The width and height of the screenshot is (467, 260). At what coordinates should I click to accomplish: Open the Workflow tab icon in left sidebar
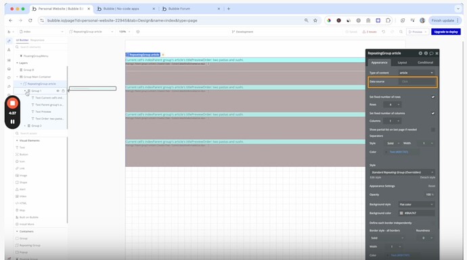pos(9,49)
